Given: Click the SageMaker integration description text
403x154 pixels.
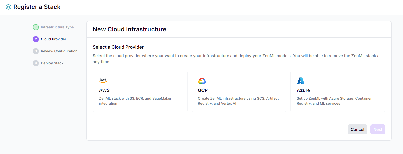Looking at the screenshot, I should point(135,101).
